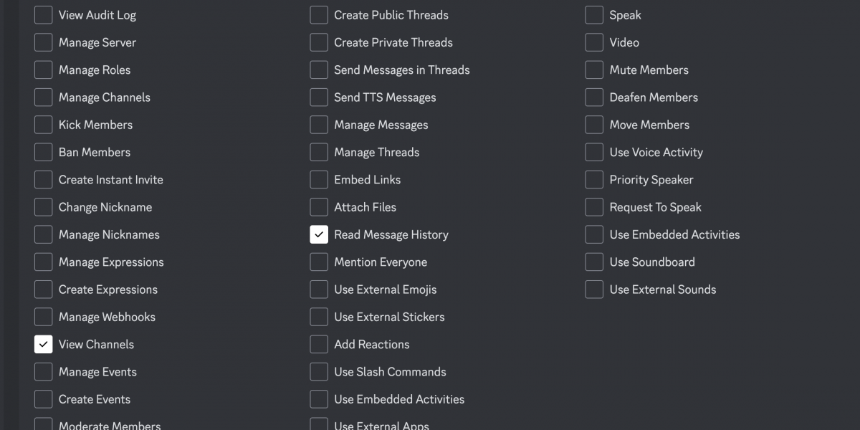
Task: Enable the Embed Links permission
Action: point(319,180)
